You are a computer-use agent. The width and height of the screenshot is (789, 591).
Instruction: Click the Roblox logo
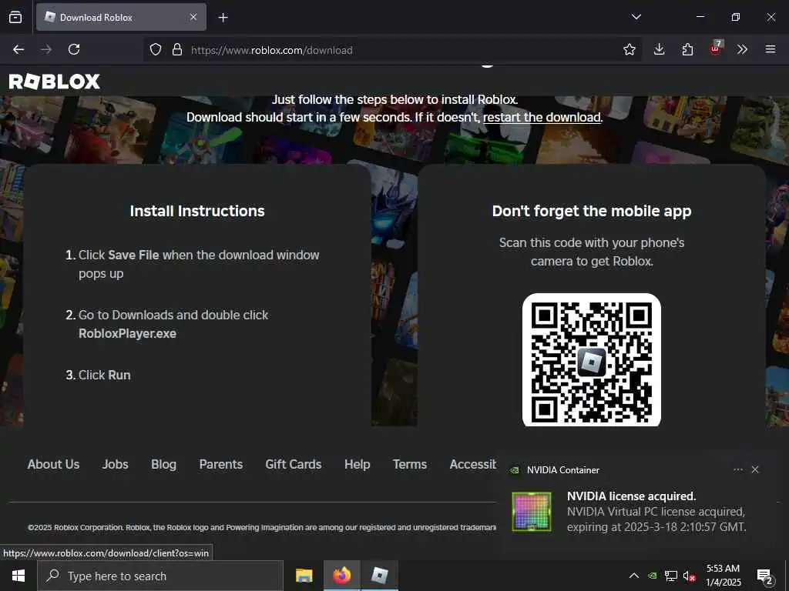55,82
